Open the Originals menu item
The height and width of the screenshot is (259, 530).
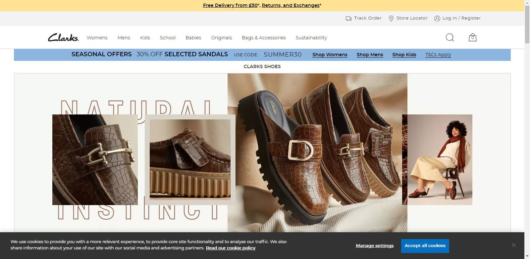(221, 38)
